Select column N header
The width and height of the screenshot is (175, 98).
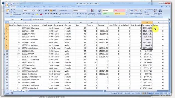158,22
